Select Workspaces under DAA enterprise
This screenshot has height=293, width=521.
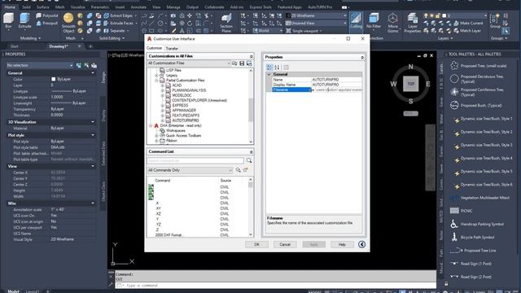click(x=176, y=130)
